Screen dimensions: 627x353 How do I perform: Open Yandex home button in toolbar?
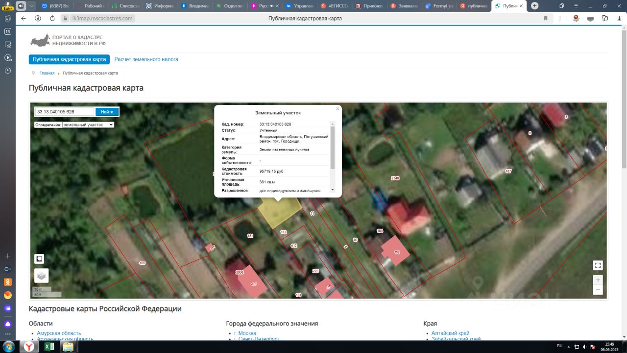tap(38, 18)
